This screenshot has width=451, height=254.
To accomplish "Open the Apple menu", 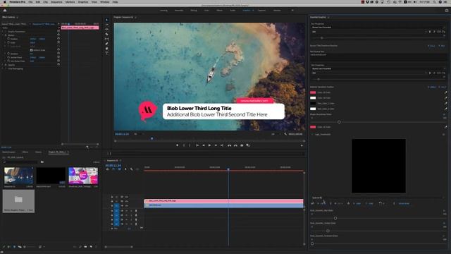I will (x=5, y=1).
